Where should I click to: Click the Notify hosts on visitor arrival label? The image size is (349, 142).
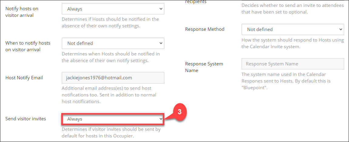click(22, 12)
